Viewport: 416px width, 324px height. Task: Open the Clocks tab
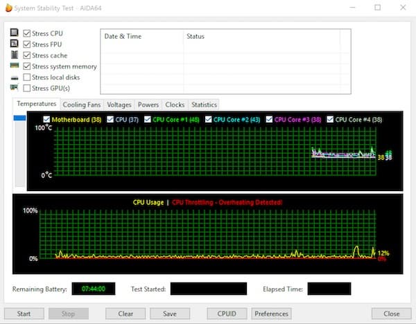(x=175, y=105)
